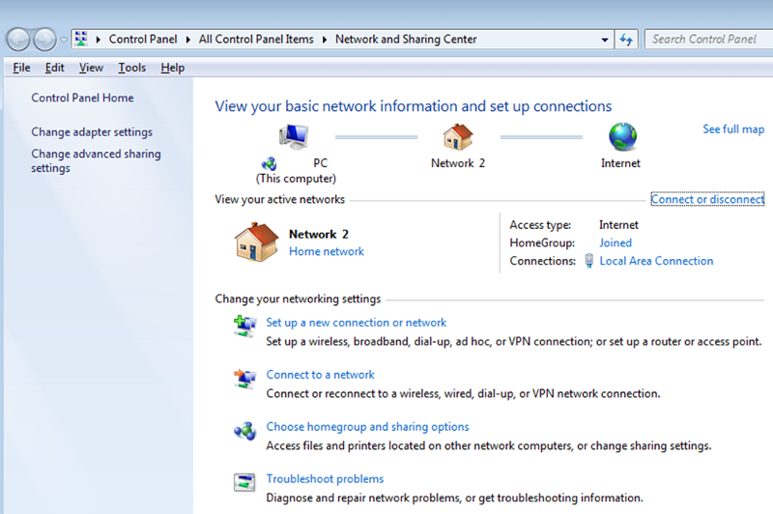Click 'Internet' label under the globe
The width and height of the screenshot is (773, 514).
pyautogui.click(x=620, y=163)
